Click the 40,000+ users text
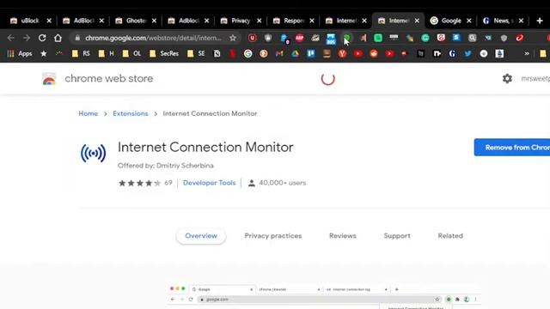The height and width of the screenshot is (309, 550). (283, 183)
